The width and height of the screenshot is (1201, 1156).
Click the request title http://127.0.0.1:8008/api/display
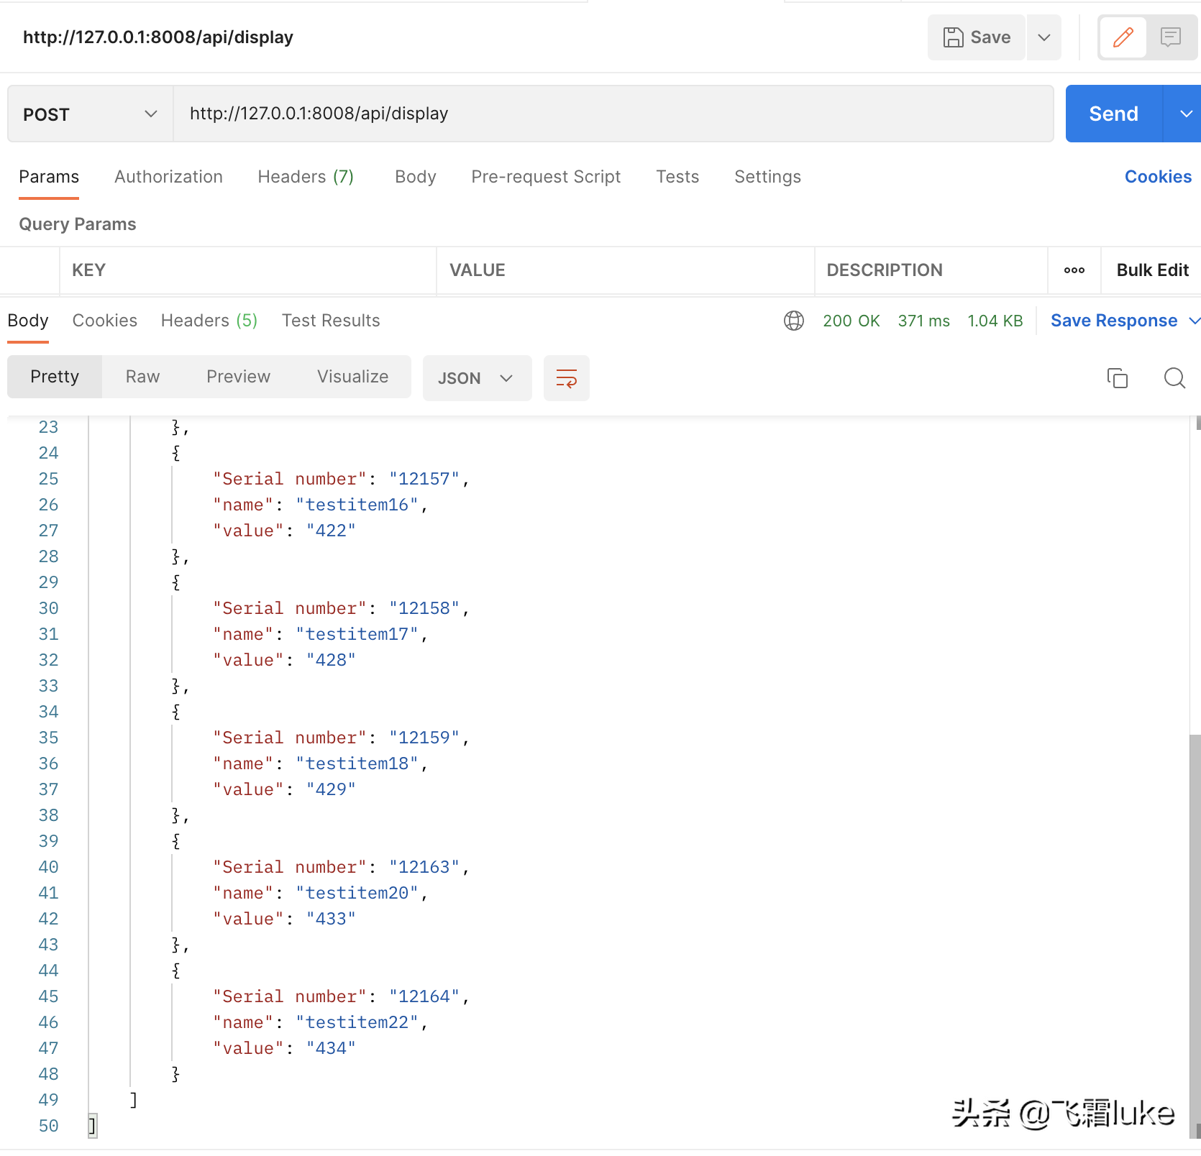coord(158,37)
